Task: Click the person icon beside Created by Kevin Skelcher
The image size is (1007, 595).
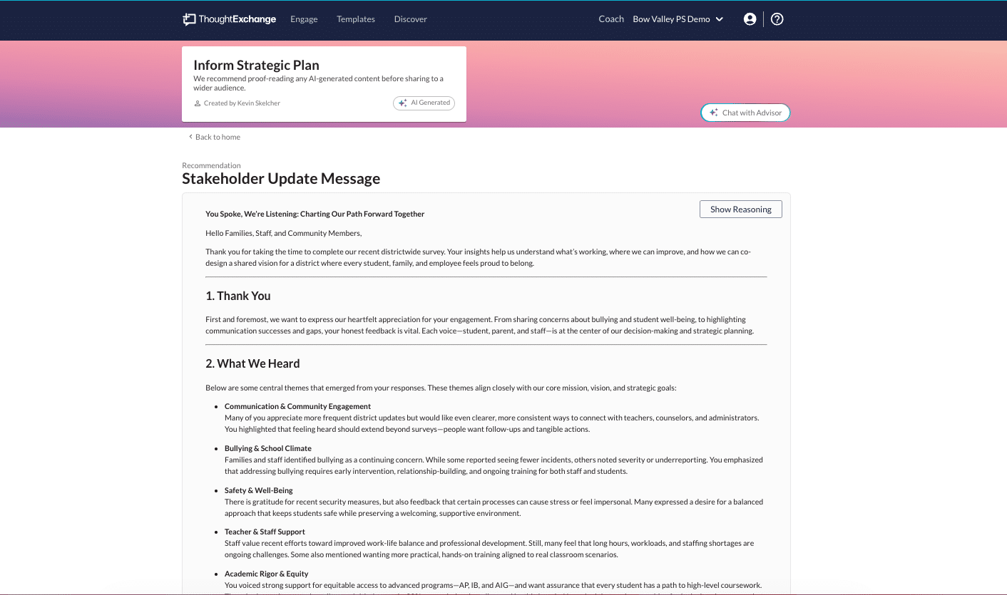Action: pyautogui.click(x=198, y=103)
